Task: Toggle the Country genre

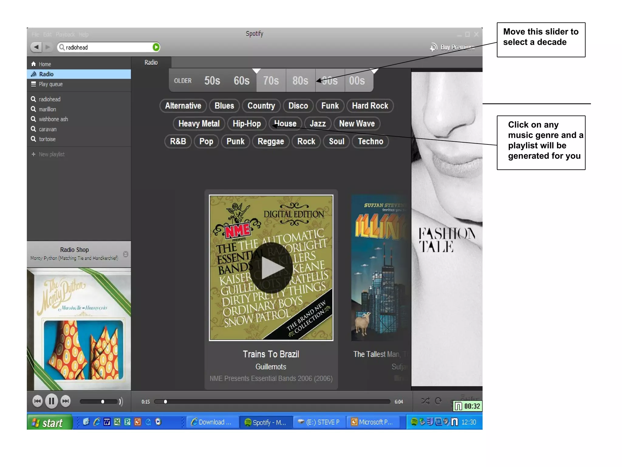Action: coord(261,106)
